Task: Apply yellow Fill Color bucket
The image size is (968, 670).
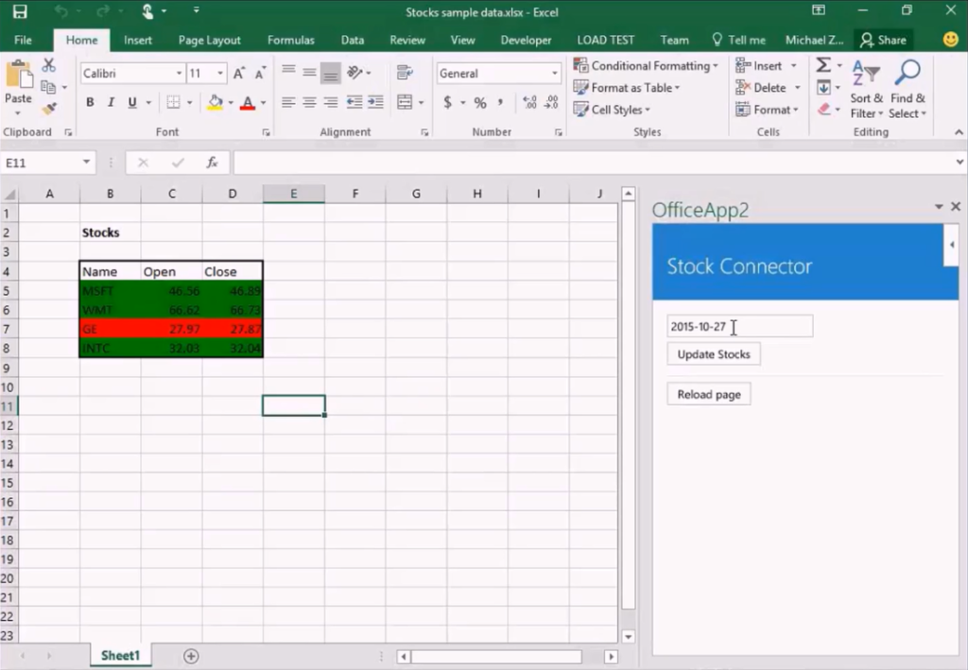Action: (215, 102)
